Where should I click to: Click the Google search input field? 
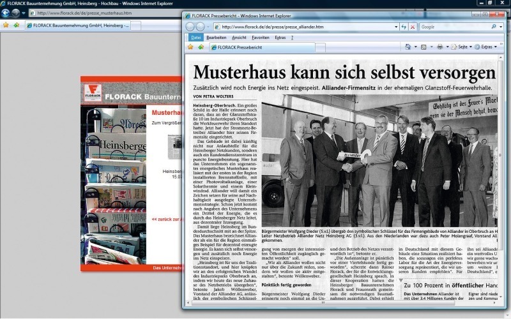[x=455, y=27]
